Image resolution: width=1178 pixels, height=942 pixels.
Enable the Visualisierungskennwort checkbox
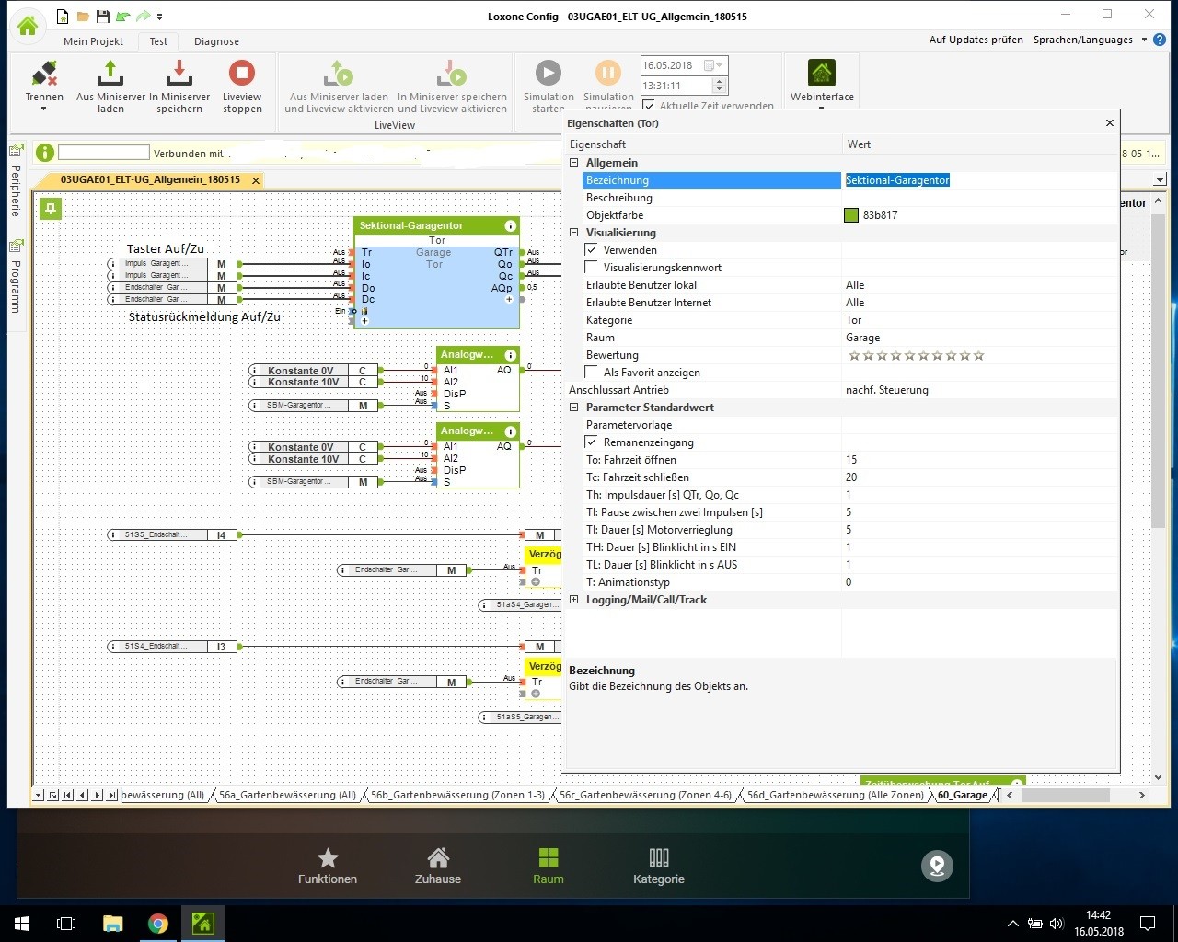coord(591,268)
